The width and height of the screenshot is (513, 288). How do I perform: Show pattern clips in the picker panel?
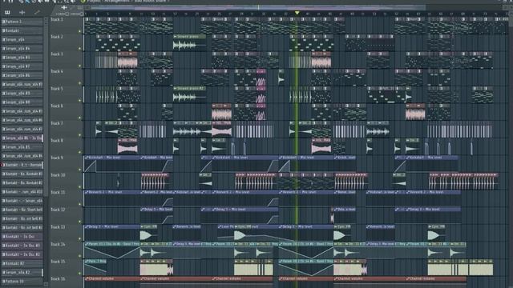coord(7,13)
